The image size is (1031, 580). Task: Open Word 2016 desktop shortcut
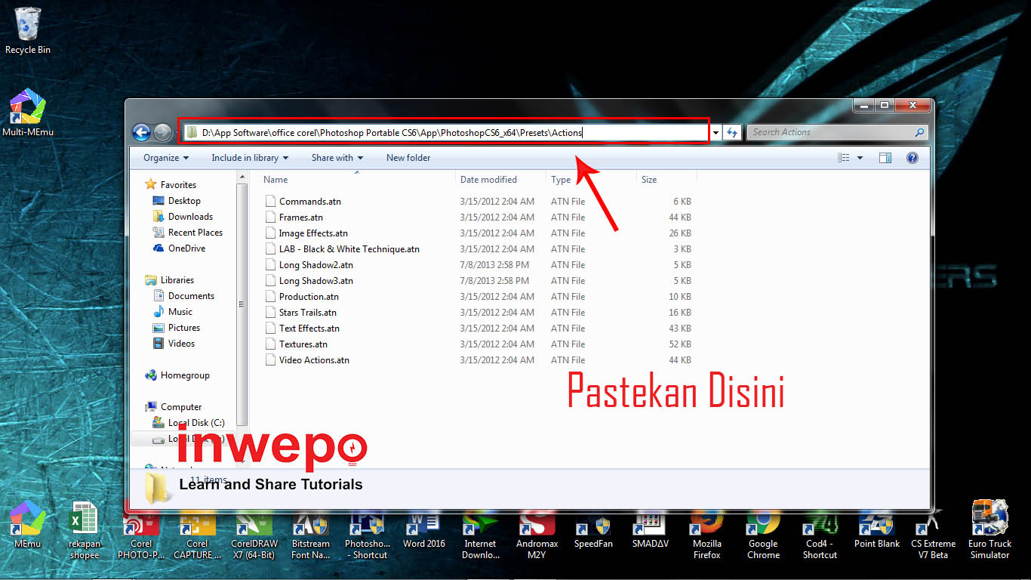click(423, 532)
